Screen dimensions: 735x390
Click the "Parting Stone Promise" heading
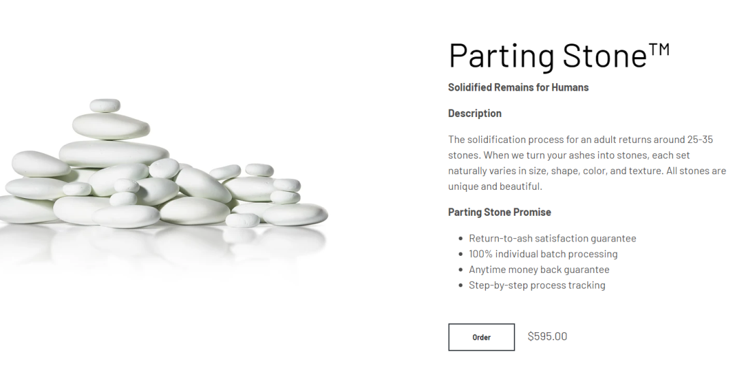coord(499,212)
